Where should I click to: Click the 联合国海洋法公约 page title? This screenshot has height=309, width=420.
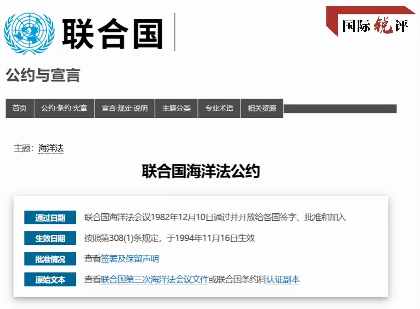pyautogui.click(x=201, y=171)
